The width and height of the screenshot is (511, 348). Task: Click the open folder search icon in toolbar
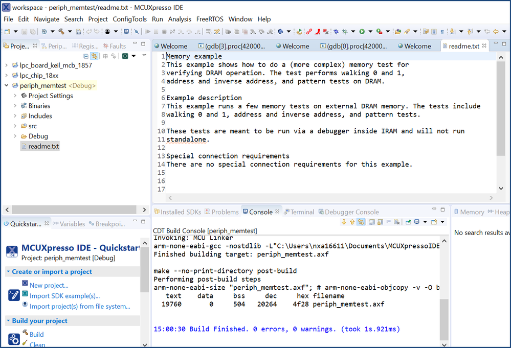click(x=398, y=32)
